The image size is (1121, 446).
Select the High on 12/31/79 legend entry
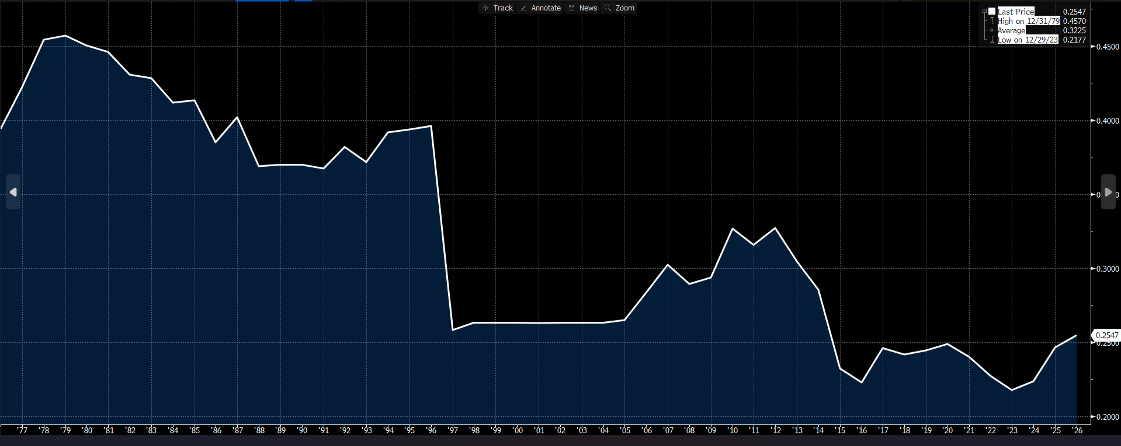[1028, 21]
